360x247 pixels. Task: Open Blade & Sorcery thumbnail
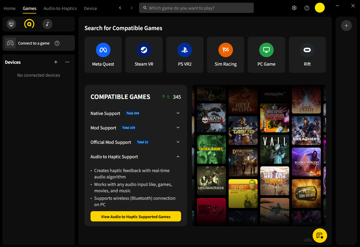pyautogui.click(x=306, y=162)
